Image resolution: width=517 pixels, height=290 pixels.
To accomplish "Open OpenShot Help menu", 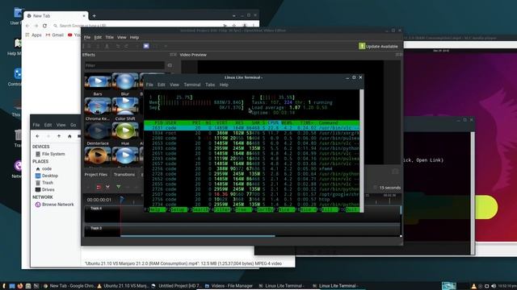I will pyautogui.click(x=134, y=38).
